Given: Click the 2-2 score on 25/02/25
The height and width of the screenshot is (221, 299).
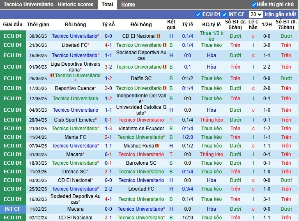Looking at the screenshot, I should pyautogui.click(x=108, y=189).
